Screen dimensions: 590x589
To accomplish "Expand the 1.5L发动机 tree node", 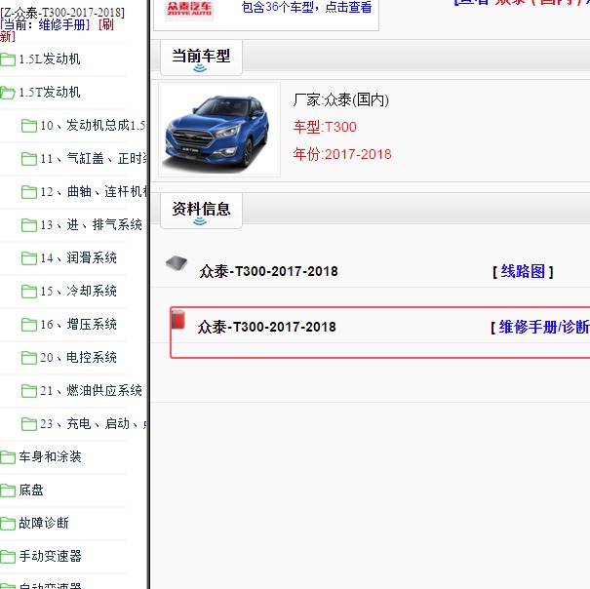I will click(x=50, y=59).
